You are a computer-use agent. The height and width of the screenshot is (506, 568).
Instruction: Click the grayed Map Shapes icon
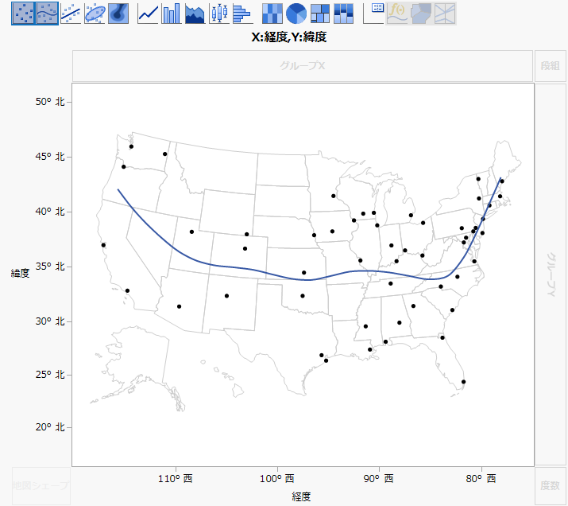[x=421, y=14]
